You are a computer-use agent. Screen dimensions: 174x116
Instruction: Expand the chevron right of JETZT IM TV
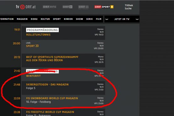137,19
